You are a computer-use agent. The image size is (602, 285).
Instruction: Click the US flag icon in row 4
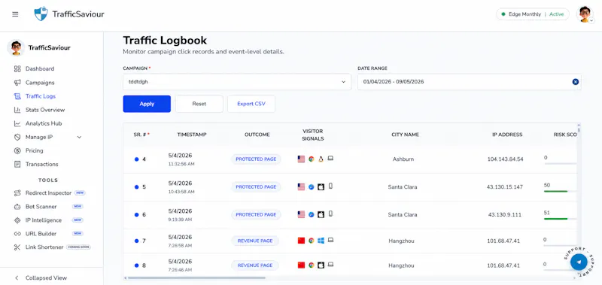click(302, 159)
